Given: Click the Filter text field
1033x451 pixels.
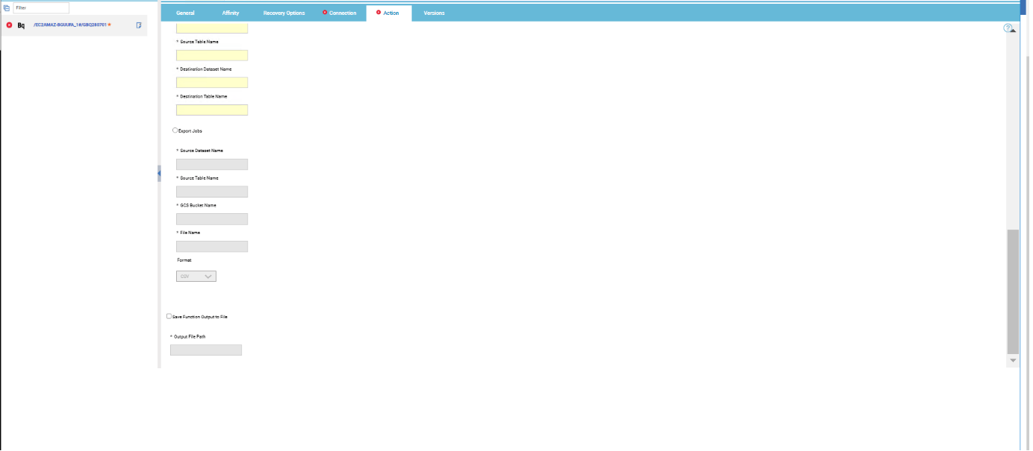Looking at the screenshot, I should [41, 7].
